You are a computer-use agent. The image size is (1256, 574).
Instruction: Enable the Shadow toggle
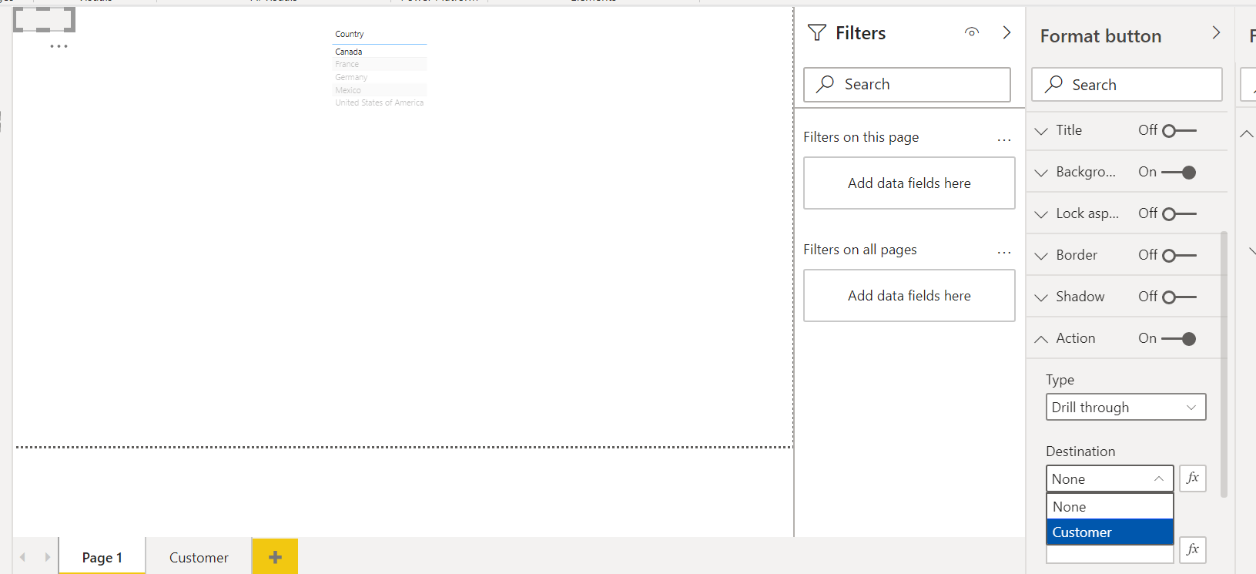pyautogui.click(x=1179, y=297)
